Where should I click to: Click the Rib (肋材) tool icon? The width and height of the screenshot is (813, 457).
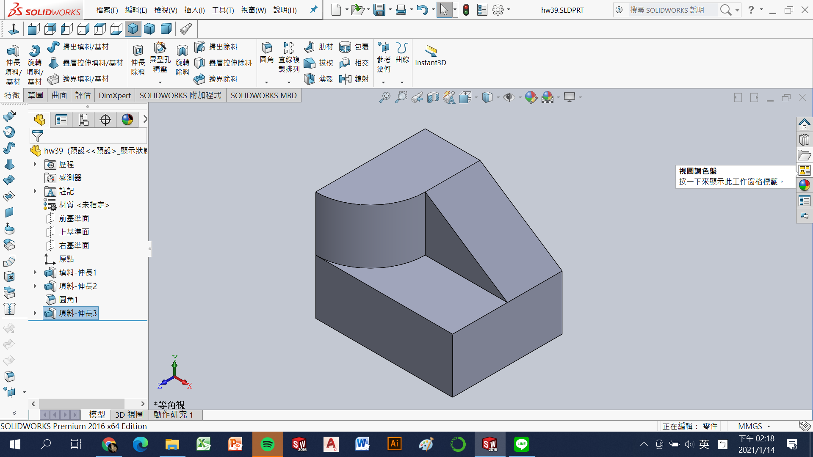(310, 47)
